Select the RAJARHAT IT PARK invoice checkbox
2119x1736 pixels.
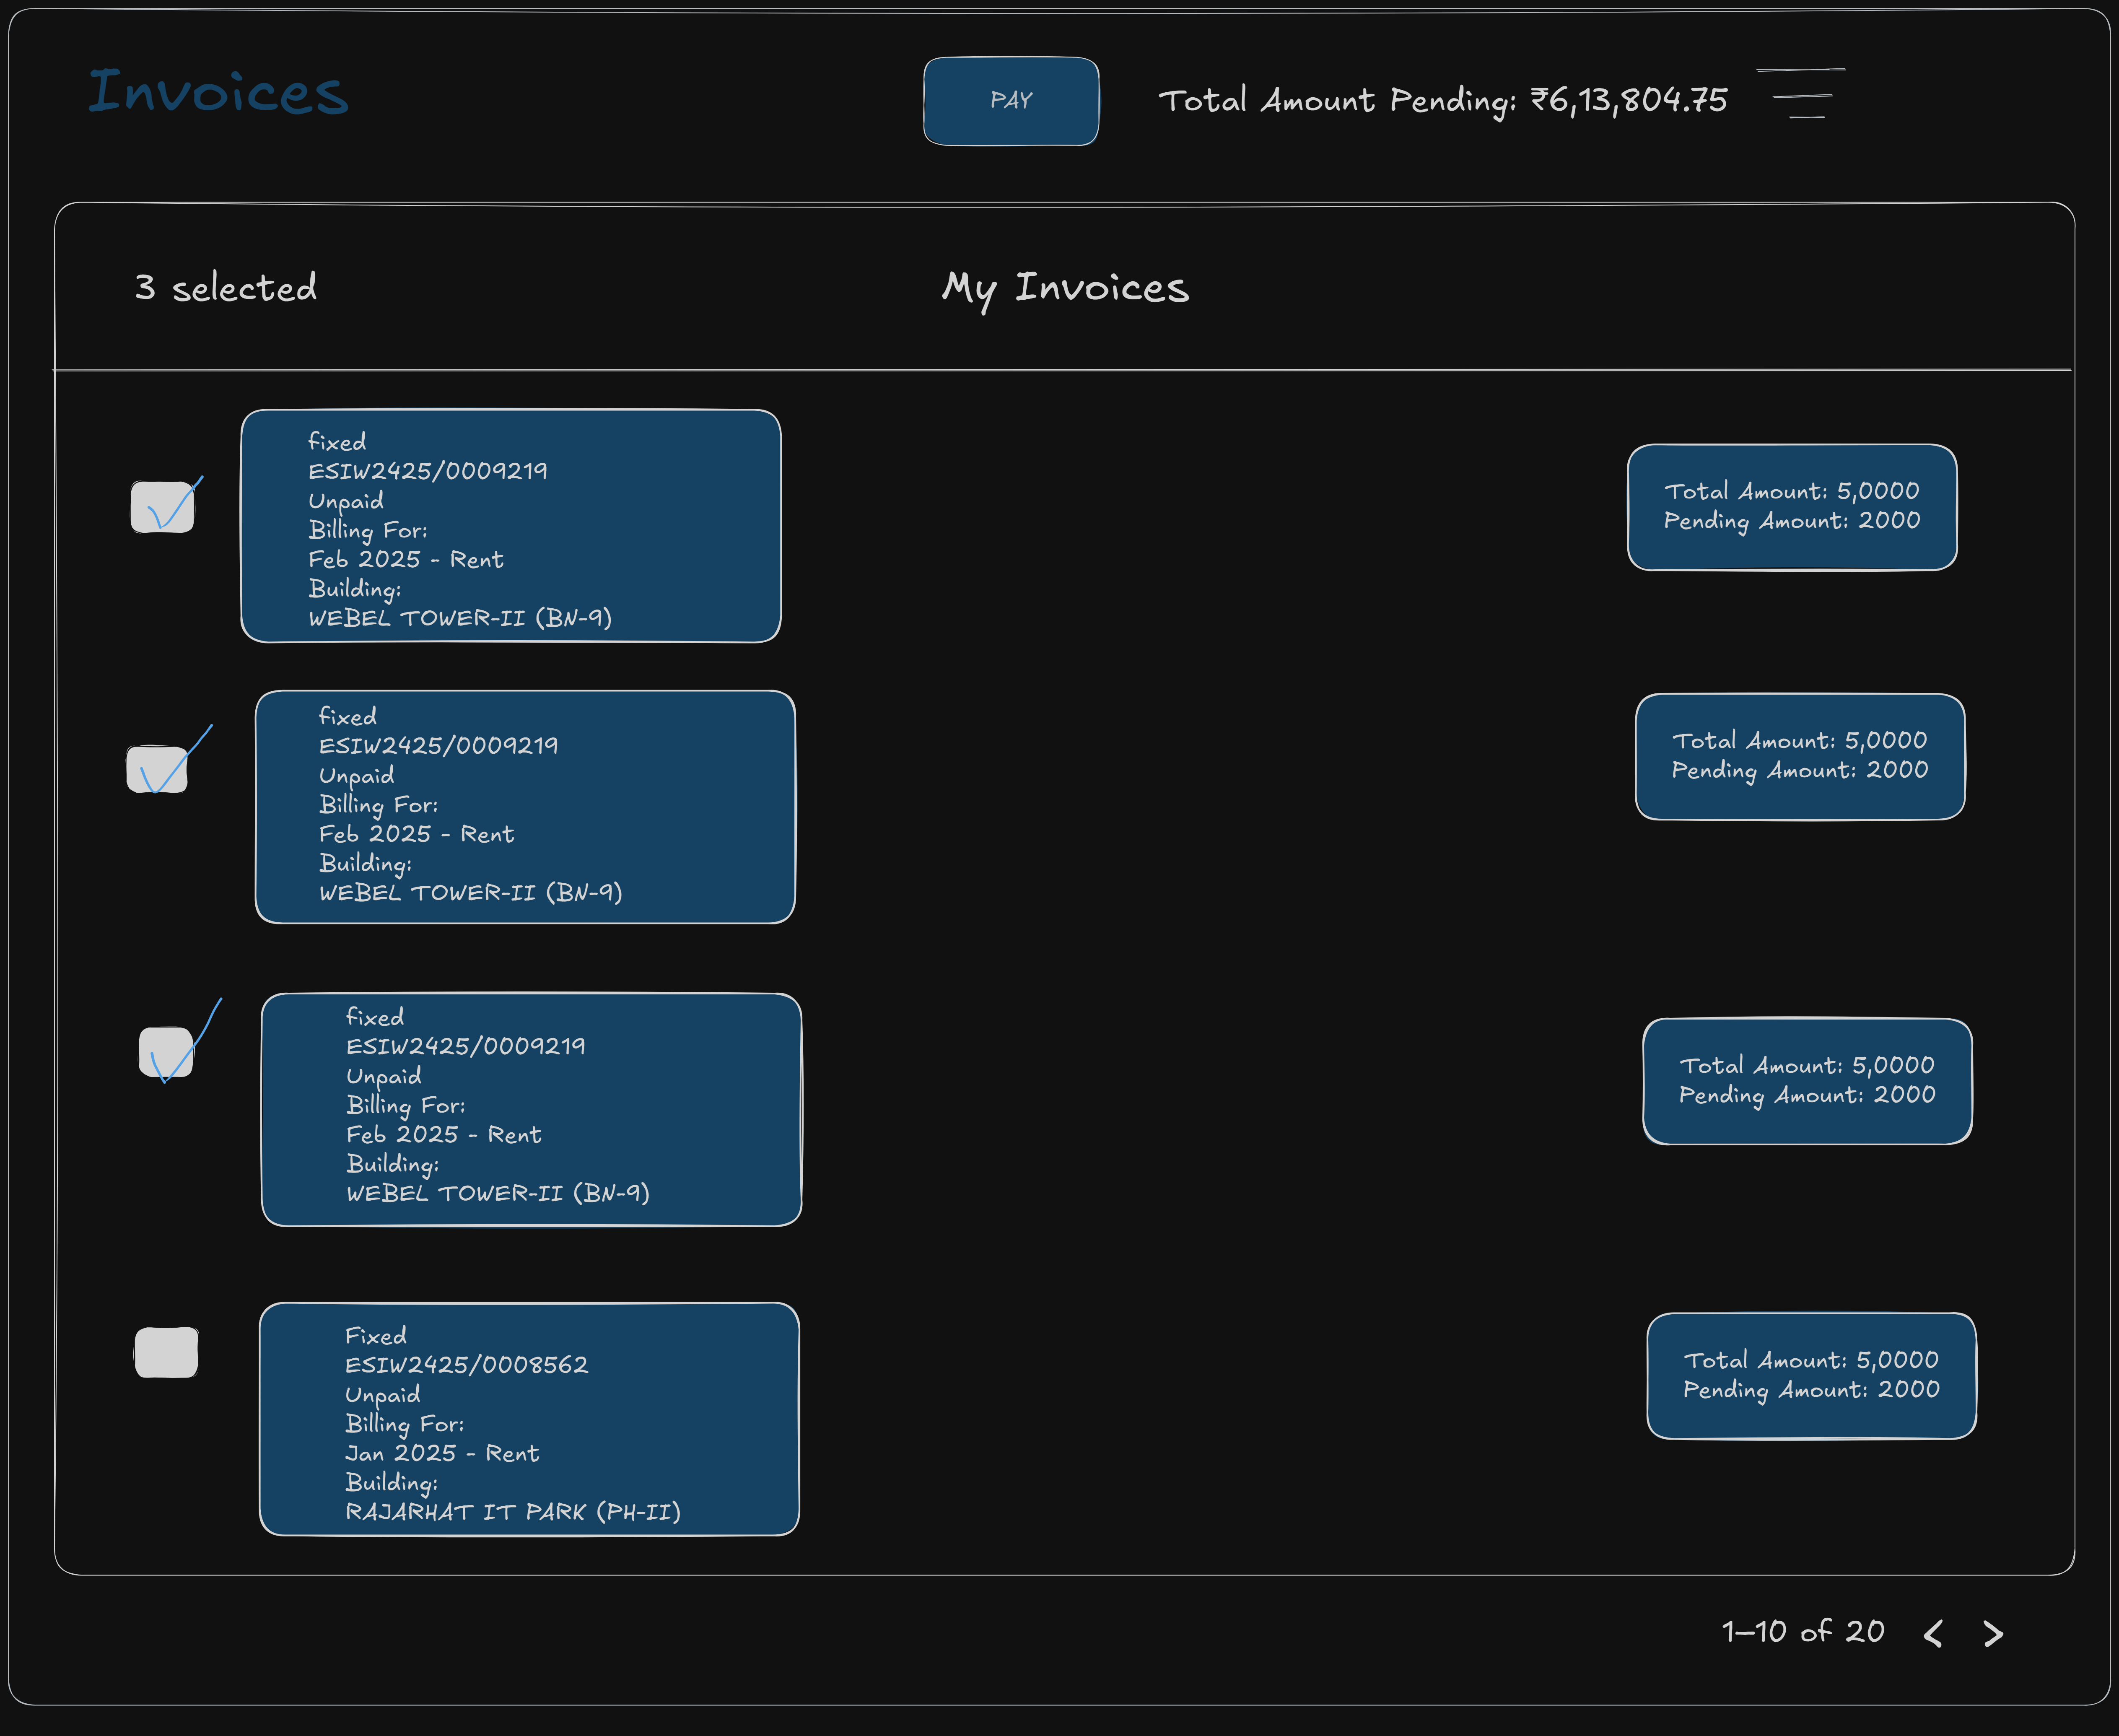pyautogui.click(x=166, y=1352)
